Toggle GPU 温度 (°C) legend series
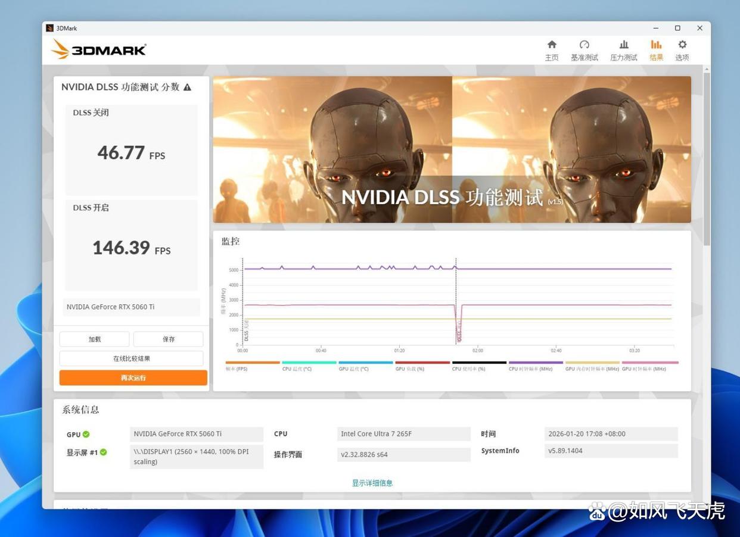This screenshot has width=740, height=537. [x=365, y=366]
